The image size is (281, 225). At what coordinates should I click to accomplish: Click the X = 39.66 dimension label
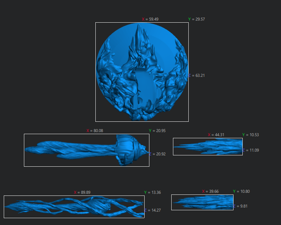click(210, 191)
